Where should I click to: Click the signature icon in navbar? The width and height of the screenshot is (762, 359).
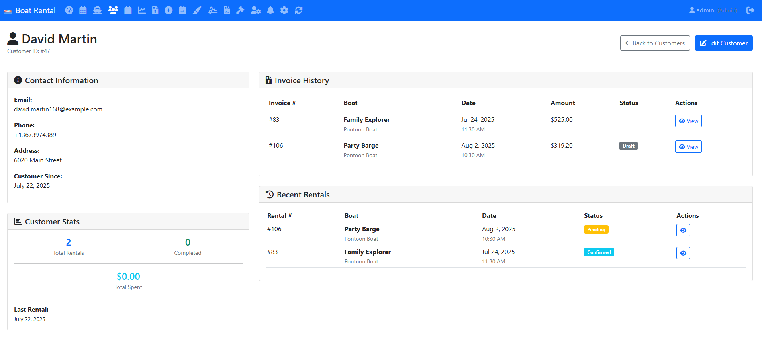click(x=212, y=10)
